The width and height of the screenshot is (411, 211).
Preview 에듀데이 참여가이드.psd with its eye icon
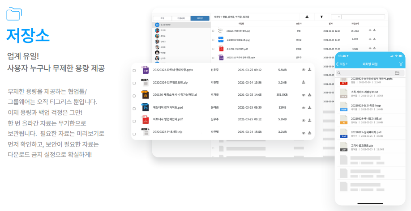(304, 108)
